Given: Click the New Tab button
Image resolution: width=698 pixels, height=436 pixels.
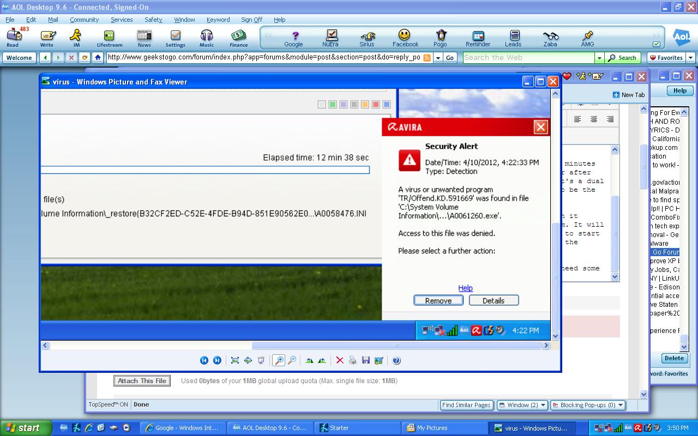Looking at the screenshot, I should [x=629, y=94].
